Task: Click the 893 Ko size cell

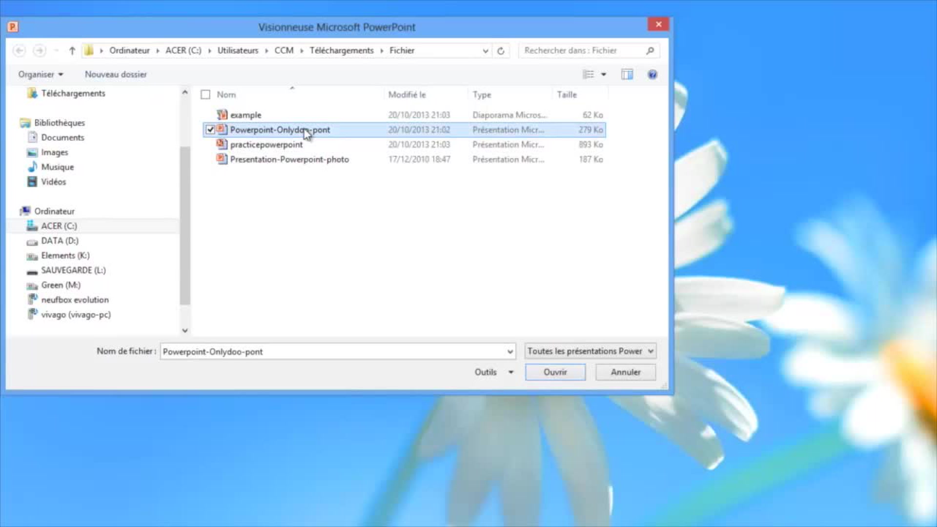Action: tap(591, 144)
